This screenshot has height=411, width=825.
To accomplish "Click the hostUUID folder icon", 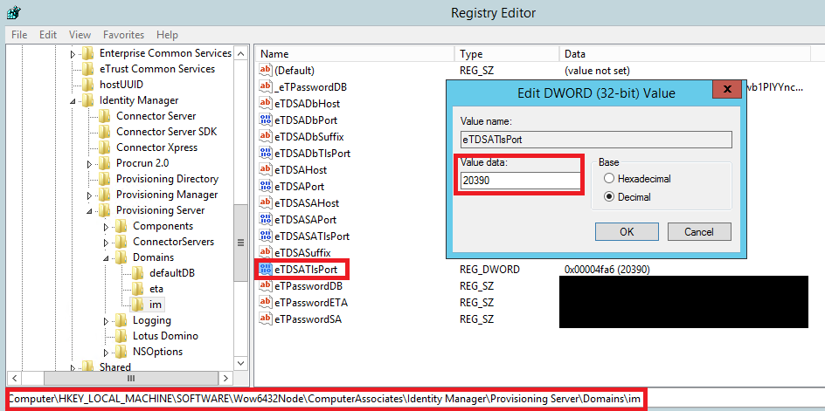I will click(88, 84).
